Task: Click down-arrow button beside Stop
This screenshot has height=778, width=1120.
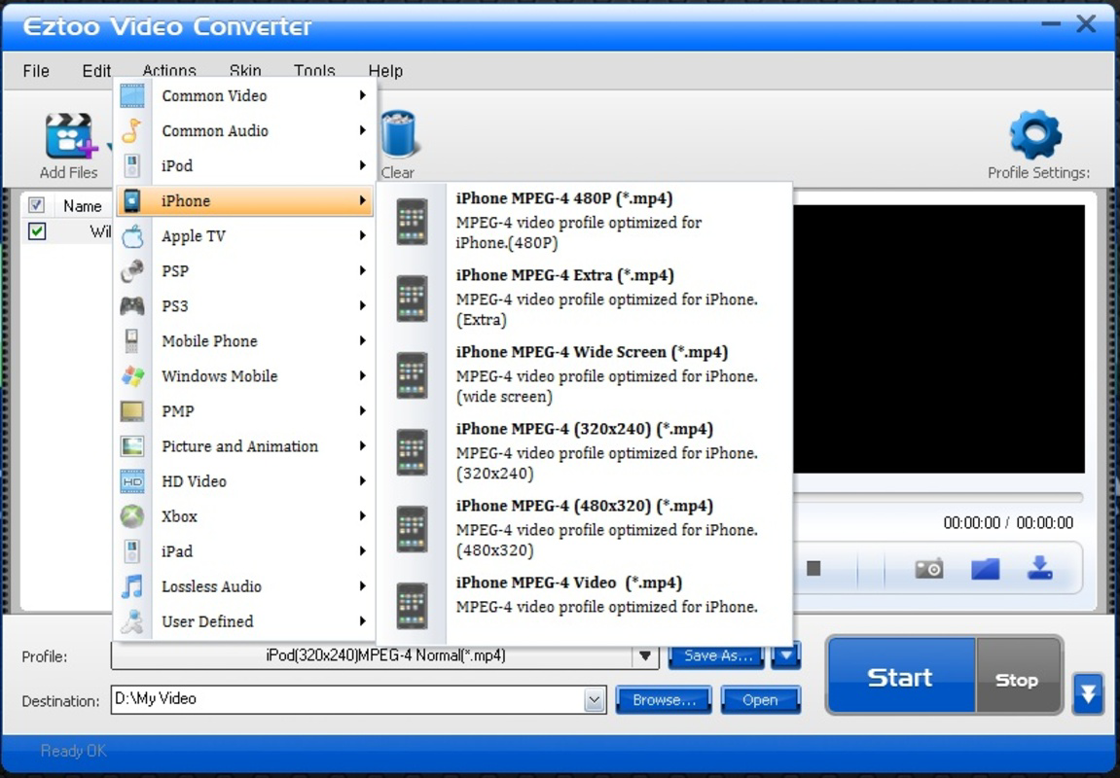Action: [1088, 693]
